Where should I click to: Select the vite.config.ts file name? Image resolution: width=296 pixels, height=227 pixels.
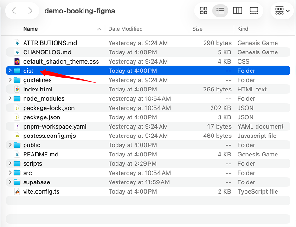coord(41,192)
